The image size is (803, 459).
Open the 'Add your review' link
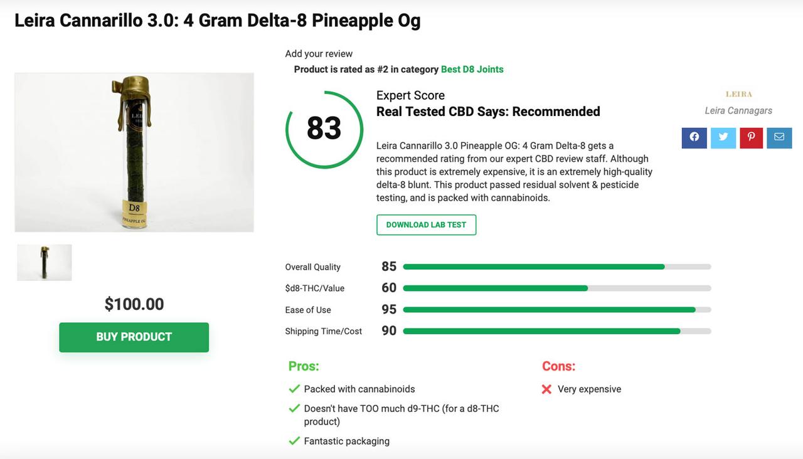coord(319,53)
